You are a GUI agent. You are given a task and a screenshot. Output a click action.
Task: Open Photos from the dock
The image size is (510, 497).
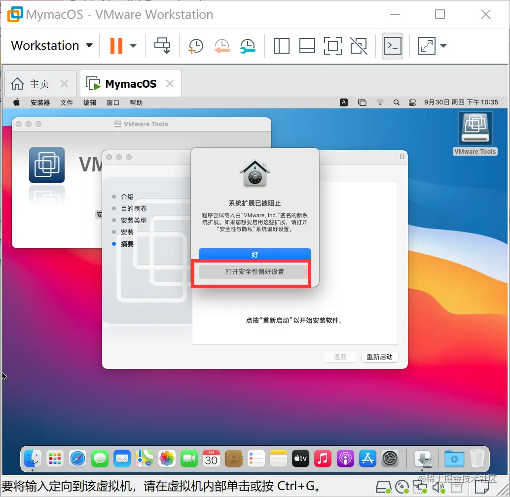coord(167,459)
